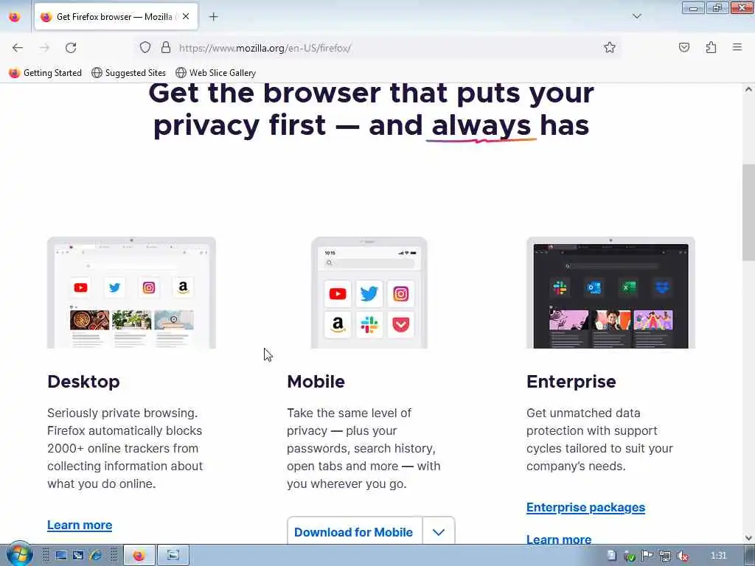Click the padlock site security icon
The width and height of the screenshot is (755, 566).
[x=166, y=47]
